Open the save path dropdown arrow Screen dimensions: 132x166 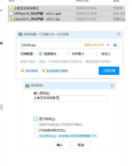108,45
